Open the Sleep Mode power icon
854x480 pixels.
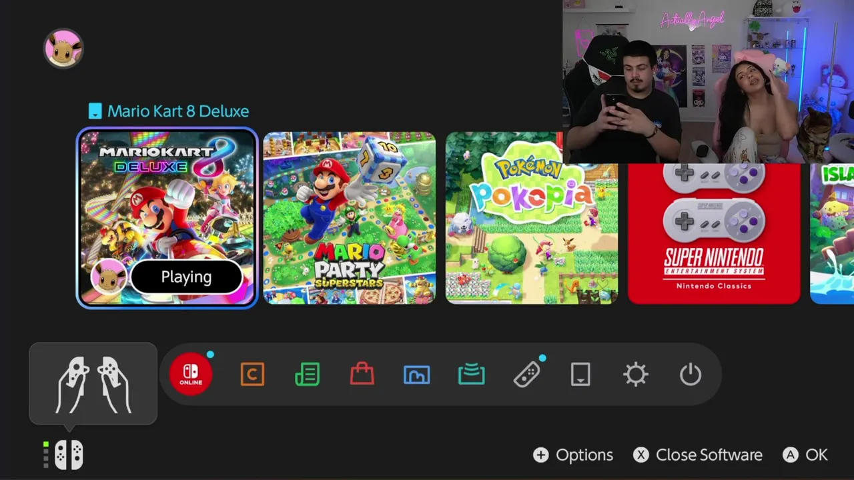[691, 375]
